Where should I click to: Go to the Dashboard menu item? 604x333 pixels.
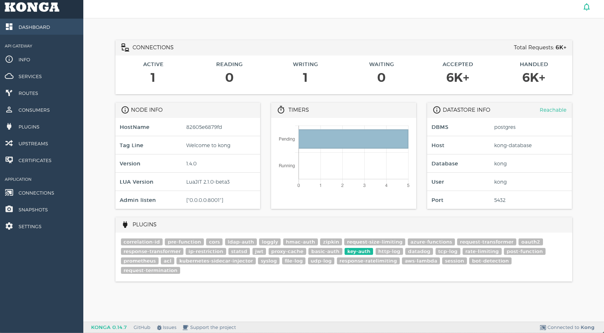pyautogui.click(x=34, y=27)
